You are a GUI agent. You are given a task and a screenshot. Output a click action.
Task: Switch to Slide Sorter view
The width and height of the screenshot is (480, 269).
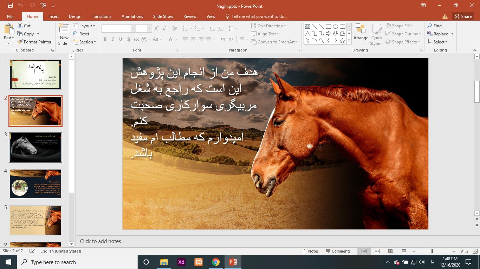click(377, 251)
